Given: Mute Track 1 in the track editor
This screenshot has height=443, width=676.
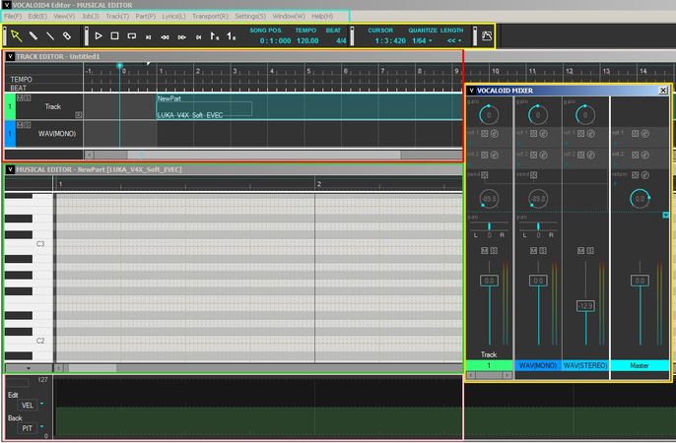Looking at the screenshot, I should click(20, 98).
